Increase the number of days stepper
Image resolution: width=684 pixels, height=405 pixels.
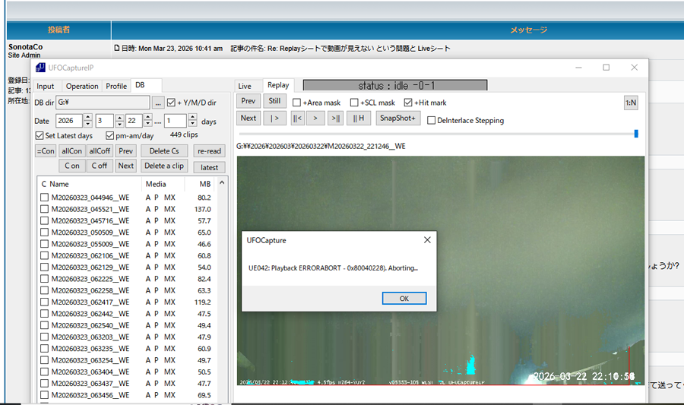point(192,117)
